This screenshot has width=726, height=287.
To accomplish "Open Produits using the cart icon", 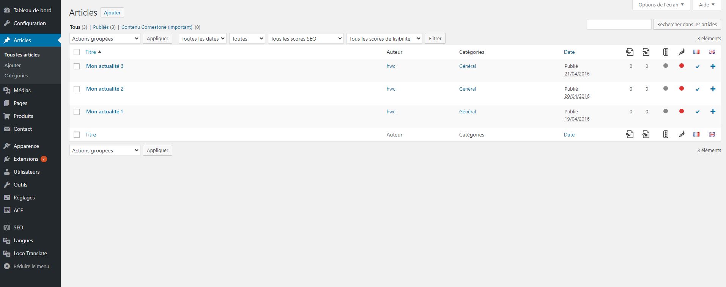I will (7, 116).
